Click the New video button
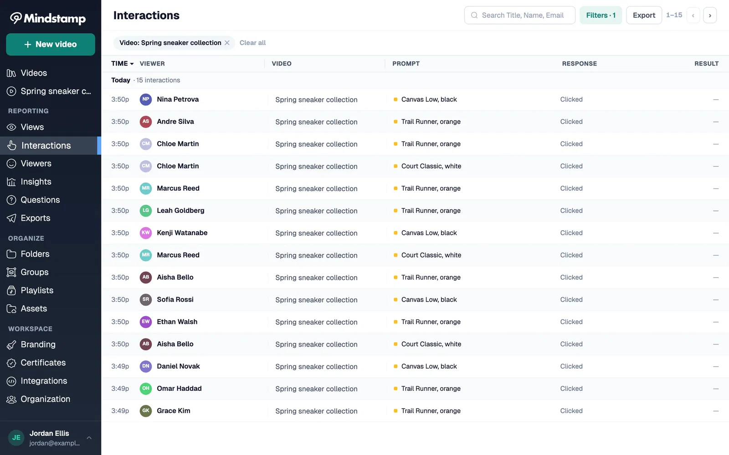Image resolution: width=729 pixels, height=455 pixels. click(x=51, y=45)
